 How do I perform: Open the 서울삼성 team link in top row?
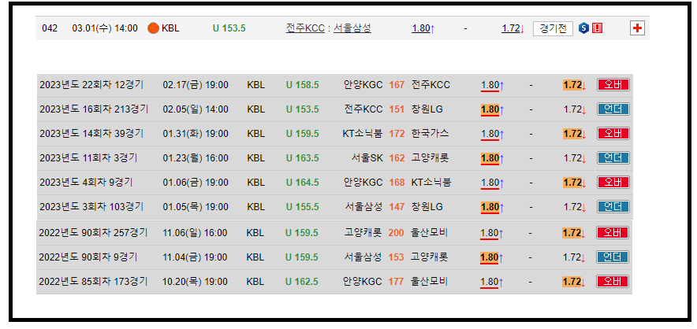352,28
